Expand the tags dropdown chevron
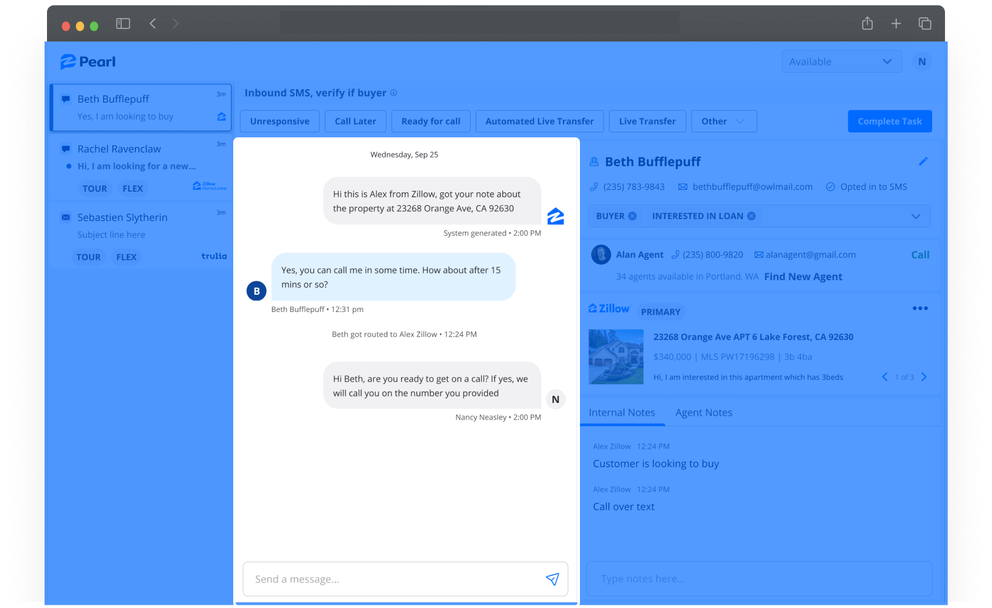Image resolution: width=992 pixels, height=608 pixels. click(916, 216)
